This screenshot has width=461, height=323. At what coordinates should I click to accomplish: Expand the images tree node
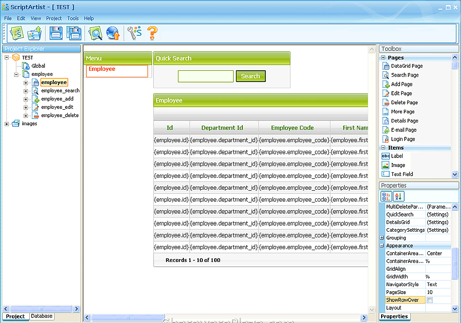click(x=7, y=124)
